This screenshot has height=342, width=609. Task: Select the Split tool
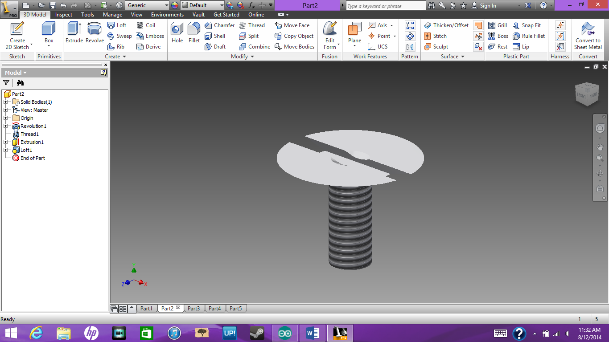tap(249, 36)
